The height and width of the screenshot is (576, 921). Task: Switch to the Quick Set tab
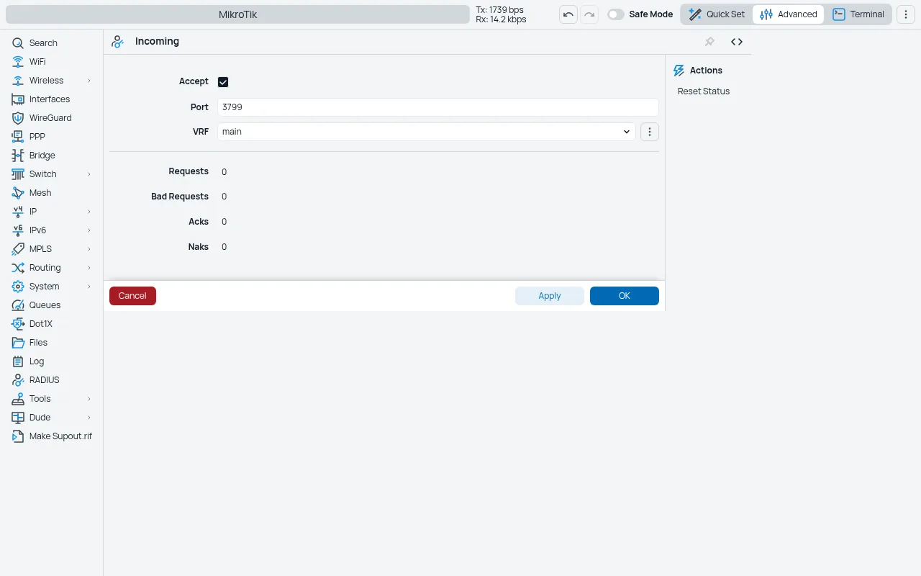tap(717, 14)
